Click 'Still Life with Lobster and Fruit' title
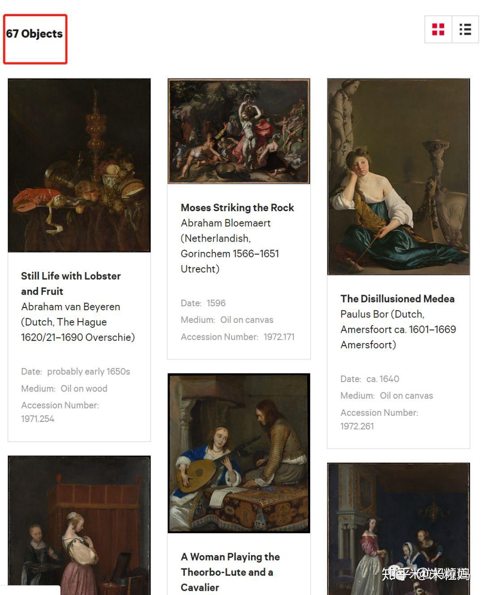The height and width of the screenshot is (595, 484). point(71,283)
